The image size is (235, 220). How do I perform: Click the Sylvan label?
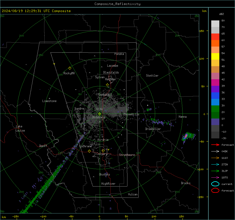[x=100, y=77]
